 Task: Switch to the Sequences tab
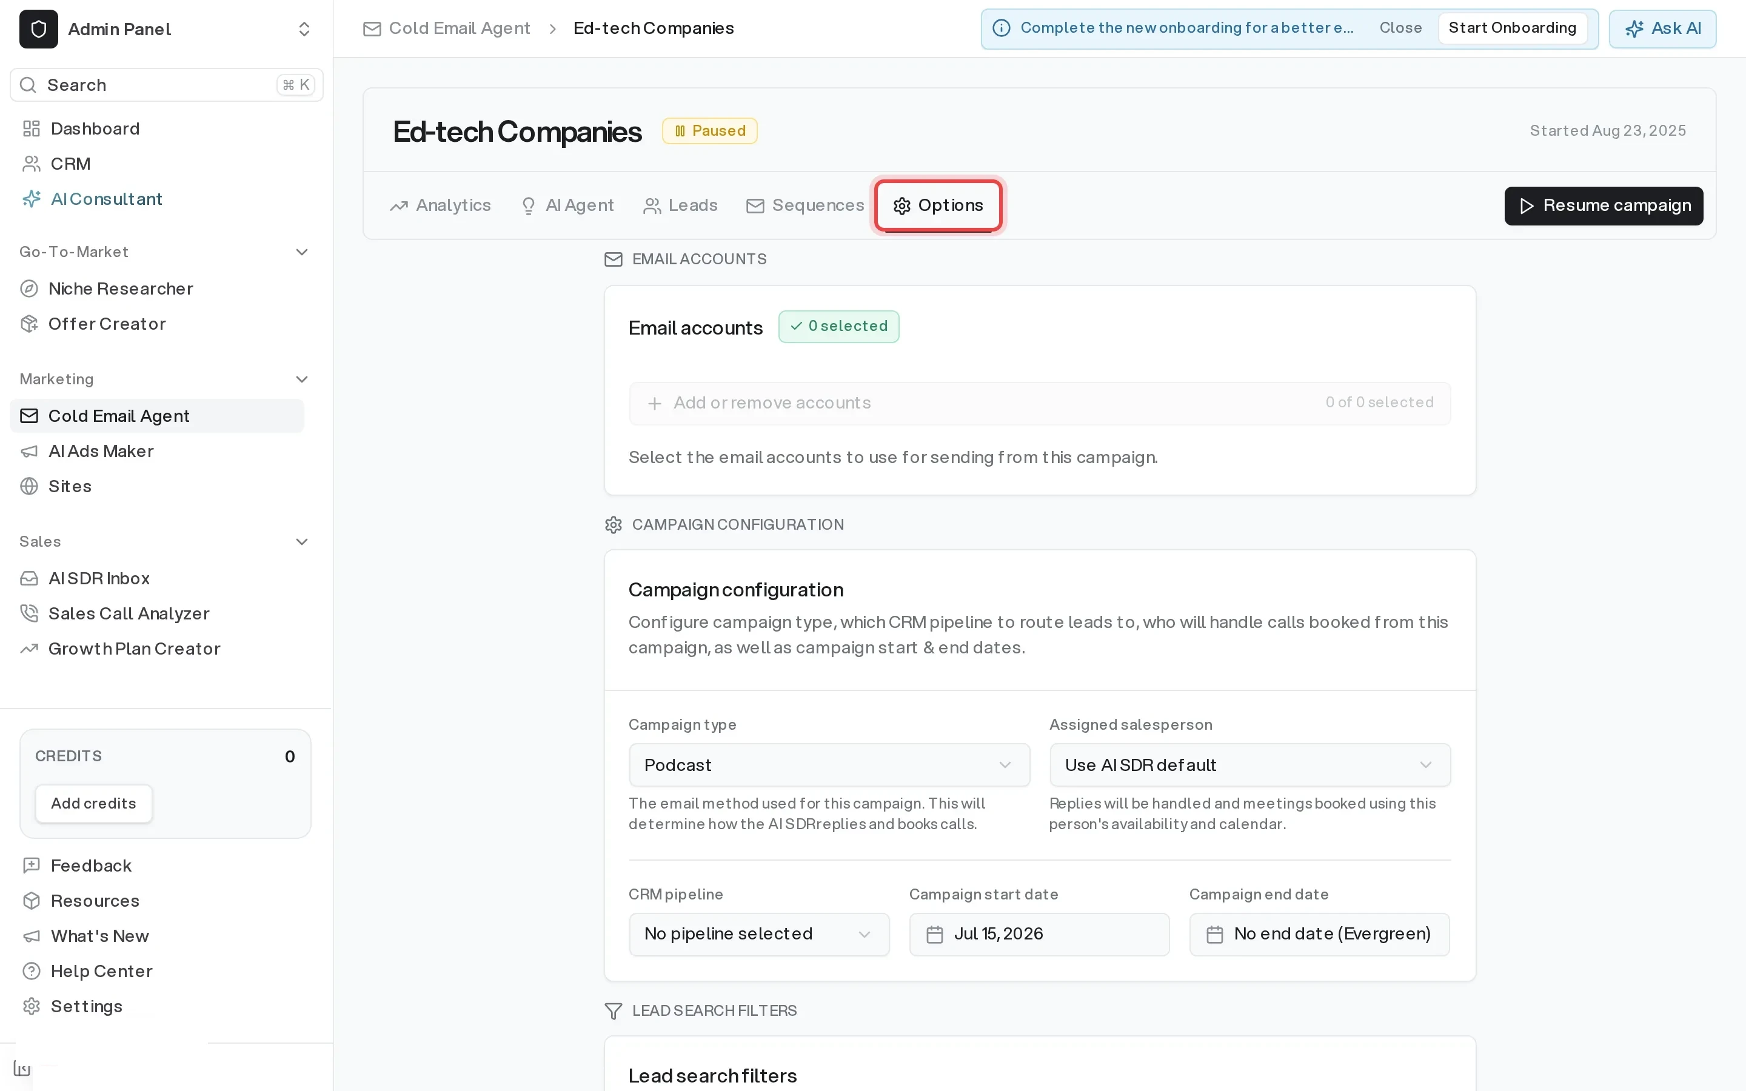[x=805, y=205]
